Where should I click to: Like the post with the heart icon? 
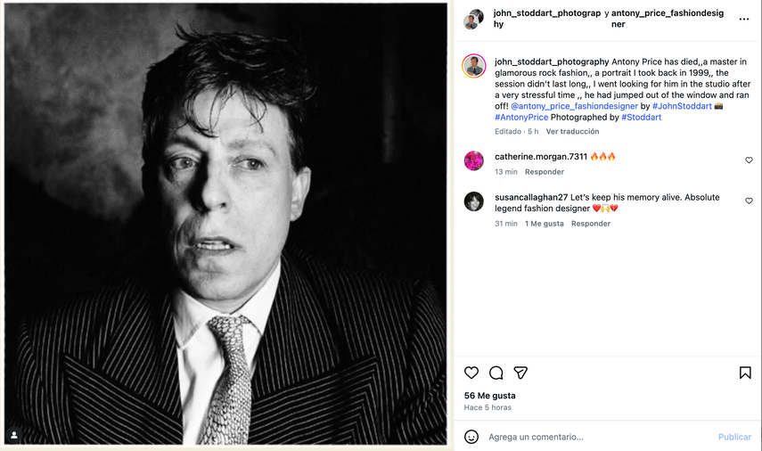(471, 373)
